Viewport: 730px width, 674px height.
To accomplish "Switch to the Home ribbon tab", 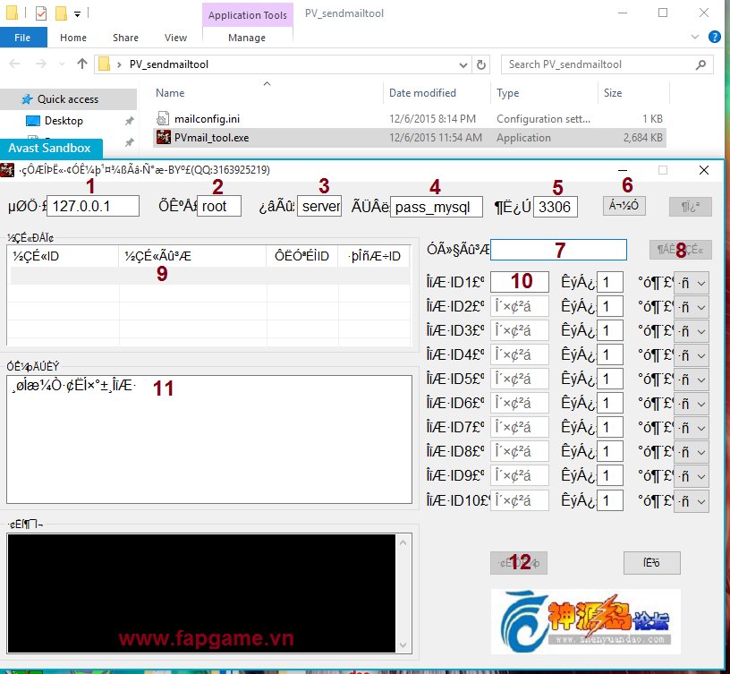I will point(73,38).
